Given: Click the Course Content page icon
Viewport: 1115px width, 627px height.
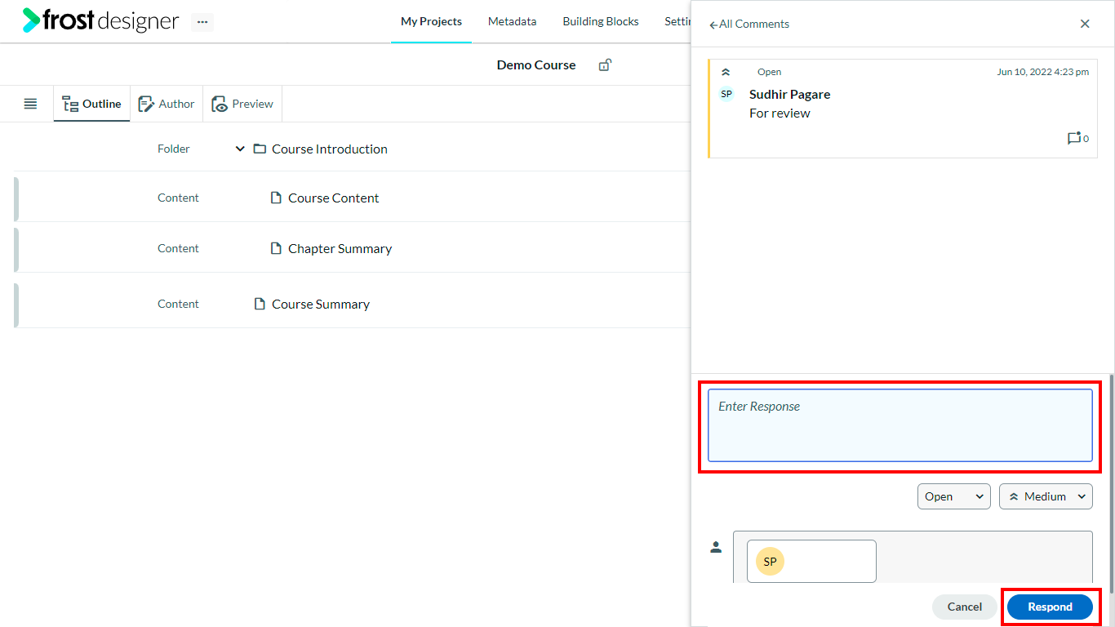Looking at the screenshot, I should (276, 198).
